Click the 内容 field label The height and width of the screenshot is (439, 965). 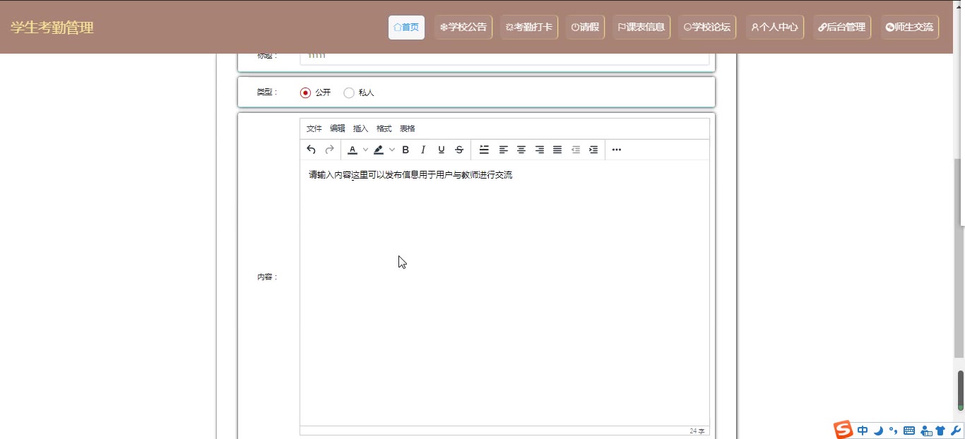click(267, 277)
